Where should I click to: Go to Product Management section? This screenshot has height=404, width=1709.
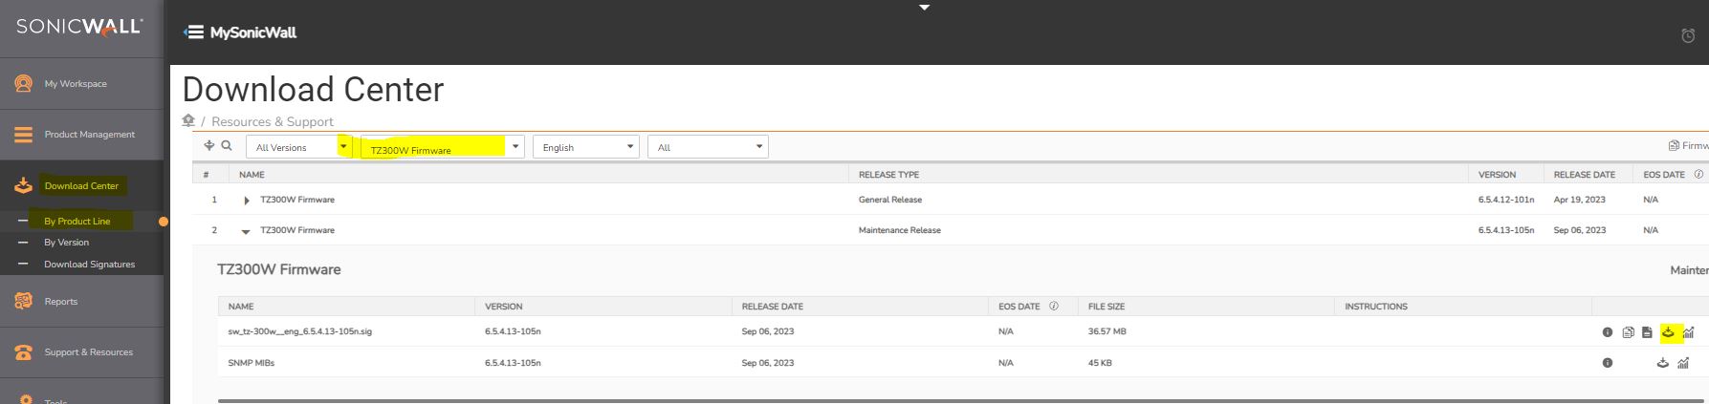tap(89, 135)
